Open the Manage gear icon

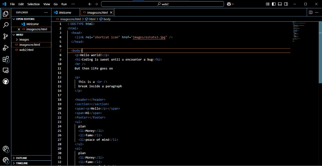point(6,160)
